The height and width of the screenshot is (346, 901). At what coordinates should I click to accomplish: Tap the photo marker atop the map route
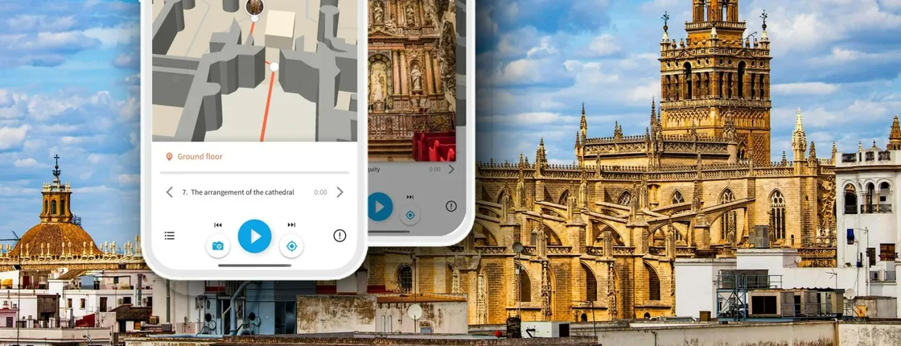point(254,6)
